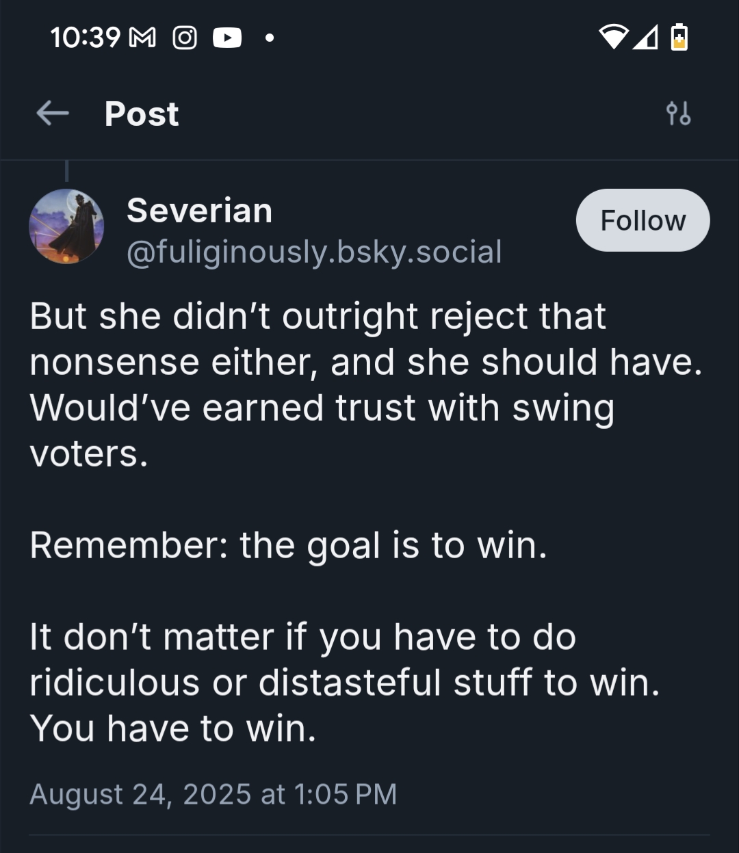
Task: Tap the YouTube notification icon in status bar
Action: click(227, 38)
